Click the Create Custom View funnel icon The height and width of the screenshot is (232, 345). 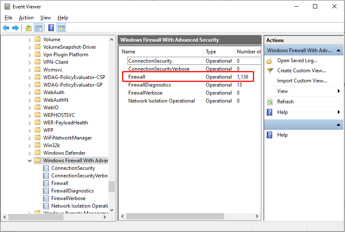click(x=270, y=71)
